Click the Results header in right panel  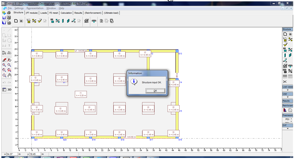tap(287, 101)
